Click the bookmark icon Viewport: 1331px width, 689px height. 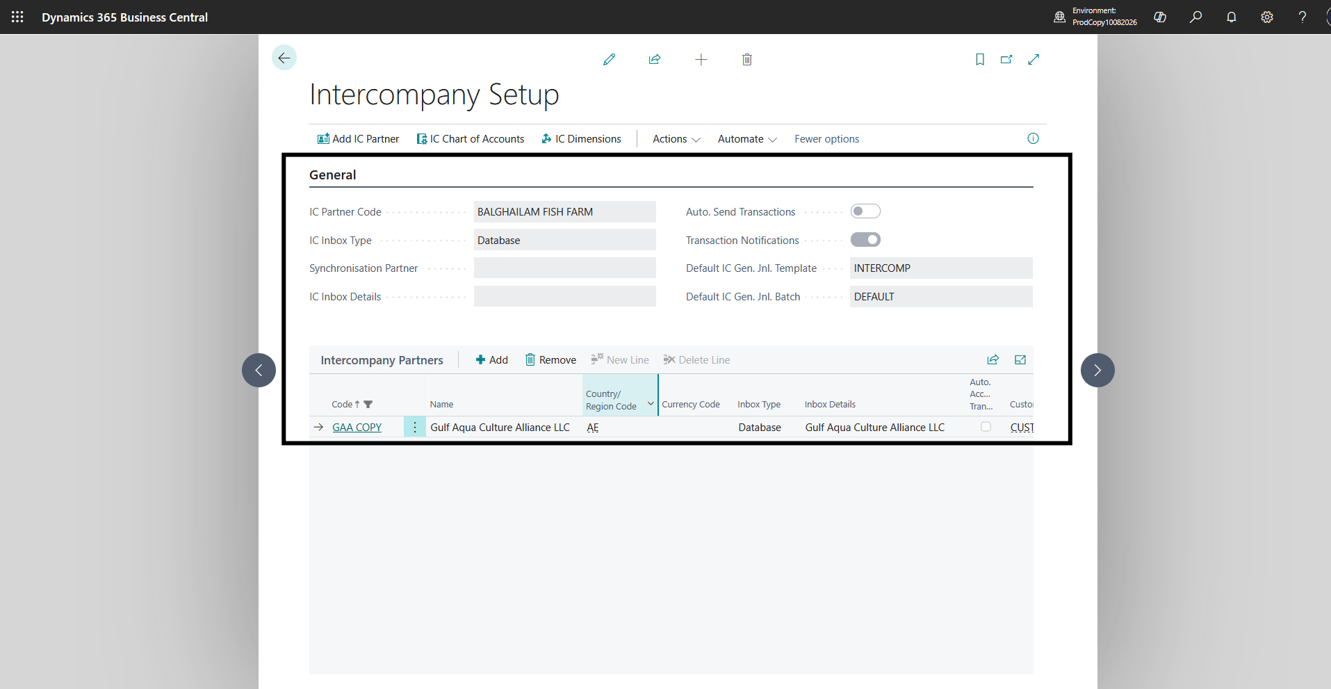[x=980, y=60]
